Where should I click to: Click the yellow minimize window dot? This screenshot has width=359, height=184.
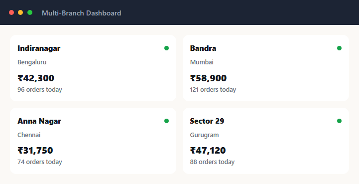click(20, 12)
